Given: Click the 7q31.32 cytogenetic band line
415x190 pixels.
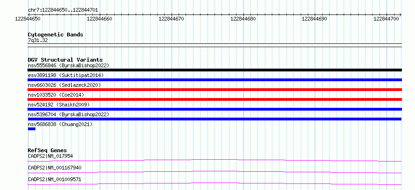Looking at the screenshot, I should click(x=214, y=45).
